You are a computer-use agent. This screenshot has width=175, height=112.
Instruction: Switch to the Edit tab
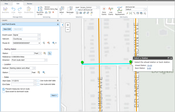(x=18, y=4)
